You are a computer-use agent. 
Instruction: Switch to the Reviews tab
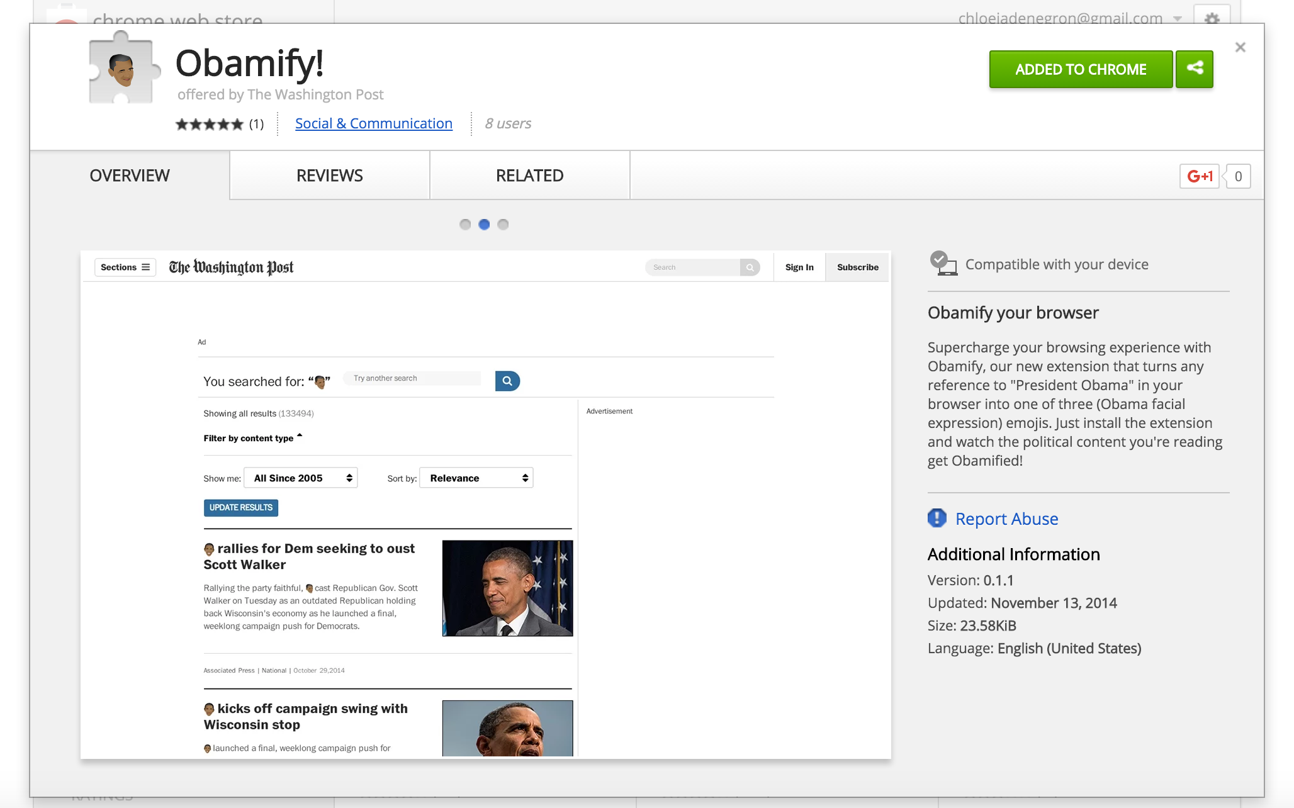tap(330, 176)
